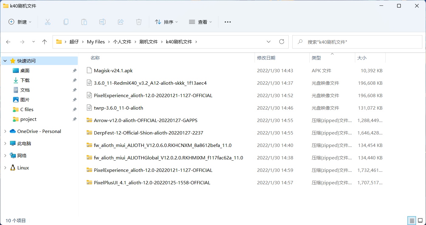Click the Paste clipboard icon
The height and width of the screenshot is (225, 426).
tap(84, 22)
